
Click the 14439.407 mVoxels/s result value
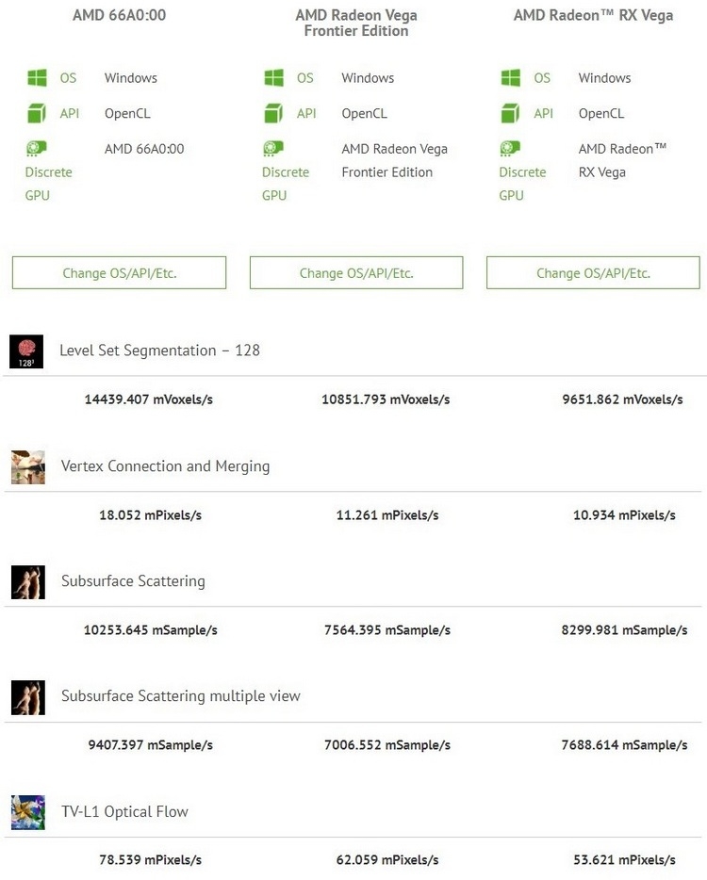point(149,399)
